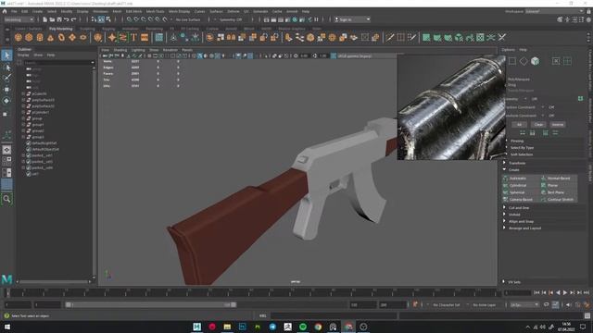593x333 pixels.
Task: Create a polygon plane from the shelf
Action: [72, 37]
